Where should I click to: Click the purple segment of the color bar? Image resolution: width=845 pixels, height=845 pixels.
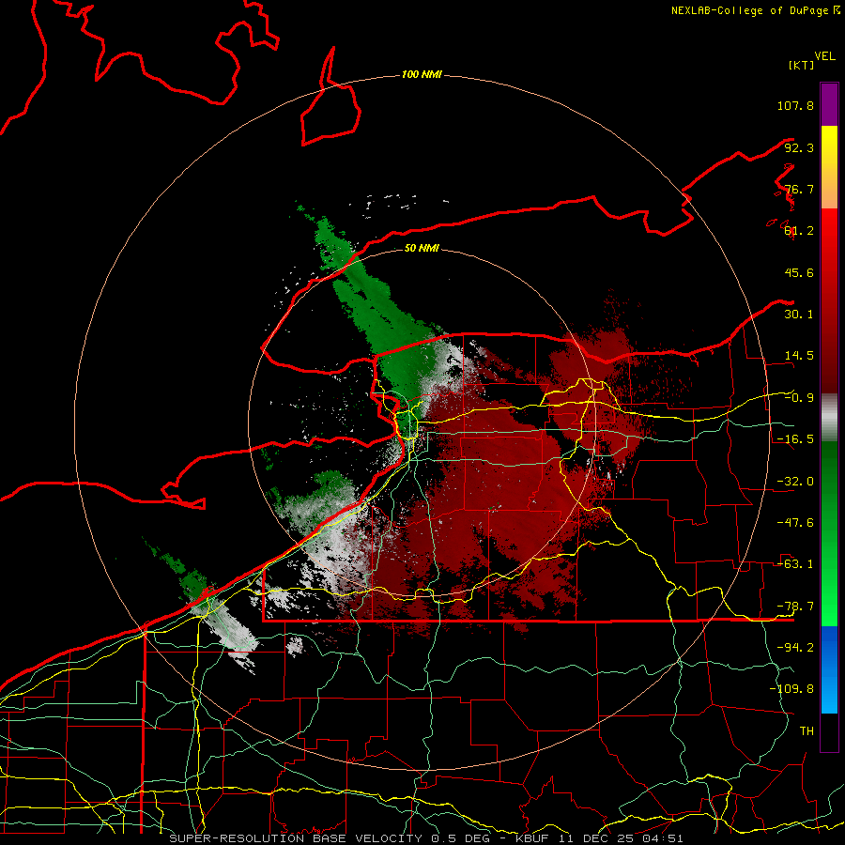point(829,104)
